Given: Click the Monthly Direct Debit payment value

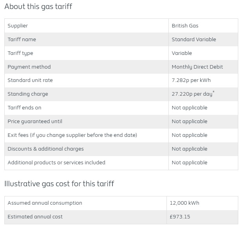Looking at the screenshot, I should (x=197, y=67).
